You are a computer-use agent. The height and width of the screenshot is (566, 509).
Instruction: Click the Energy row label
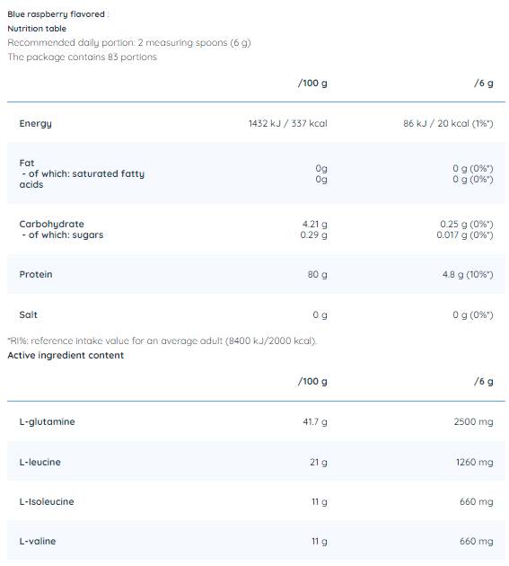(35, 123)
